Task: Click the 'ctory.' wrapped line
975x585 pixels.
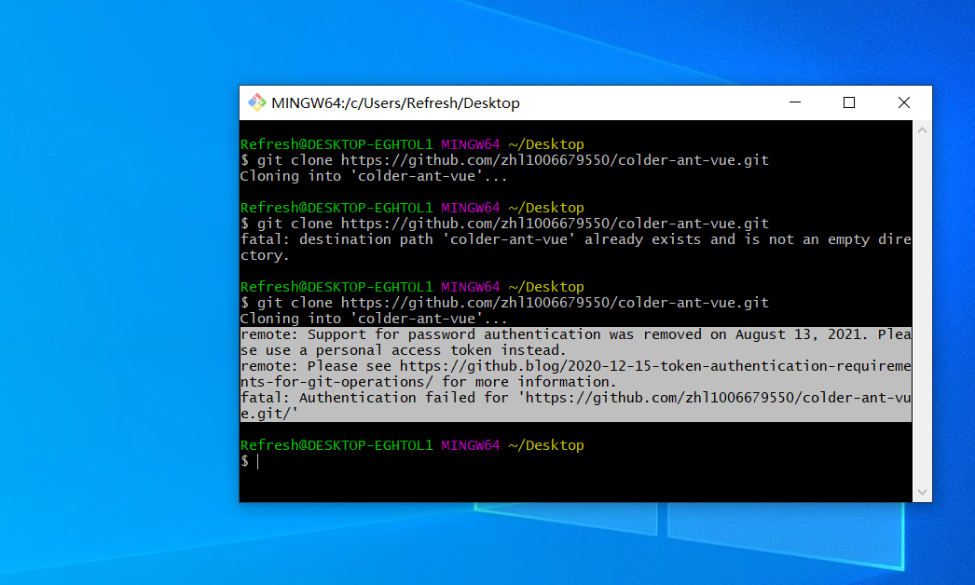Action: [265, 255]
